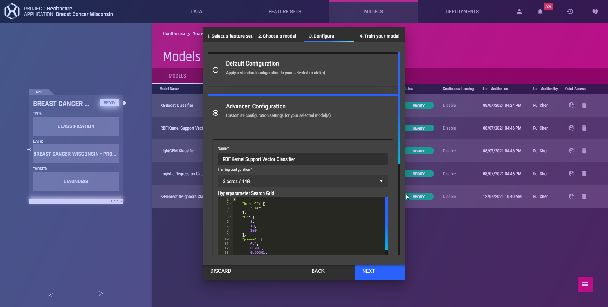Collapse the kernel array at line 2
Viewport: 608px width, 307px height.
point(231,204)
